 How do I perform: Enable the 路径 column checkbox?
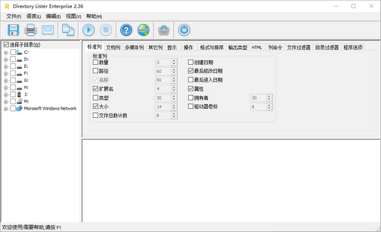pos(95,71)
